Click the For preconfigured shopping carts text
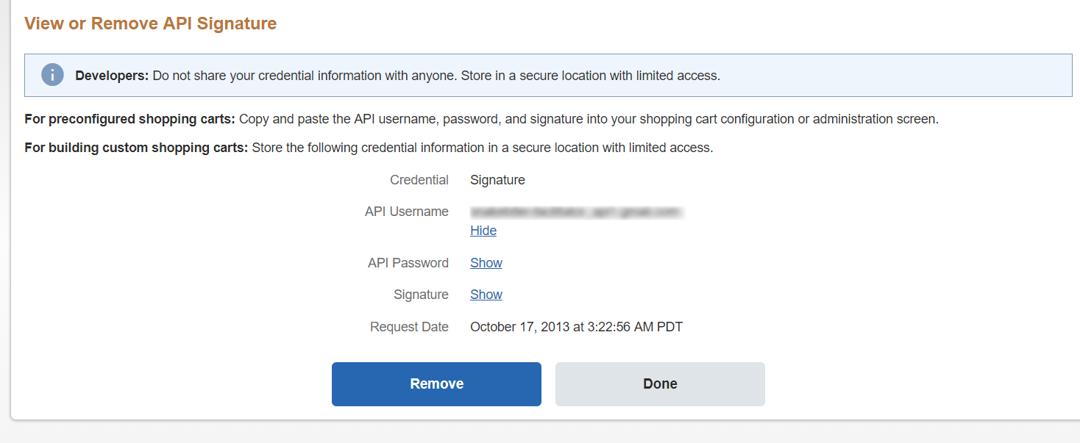Viewport: 1080px width, 443px height. click(129, 119)
